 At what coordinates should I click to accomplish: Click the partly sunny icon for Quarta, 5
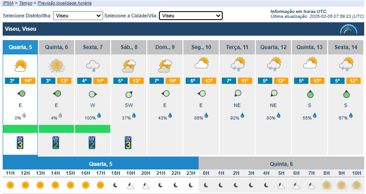(x=21, y=66)
